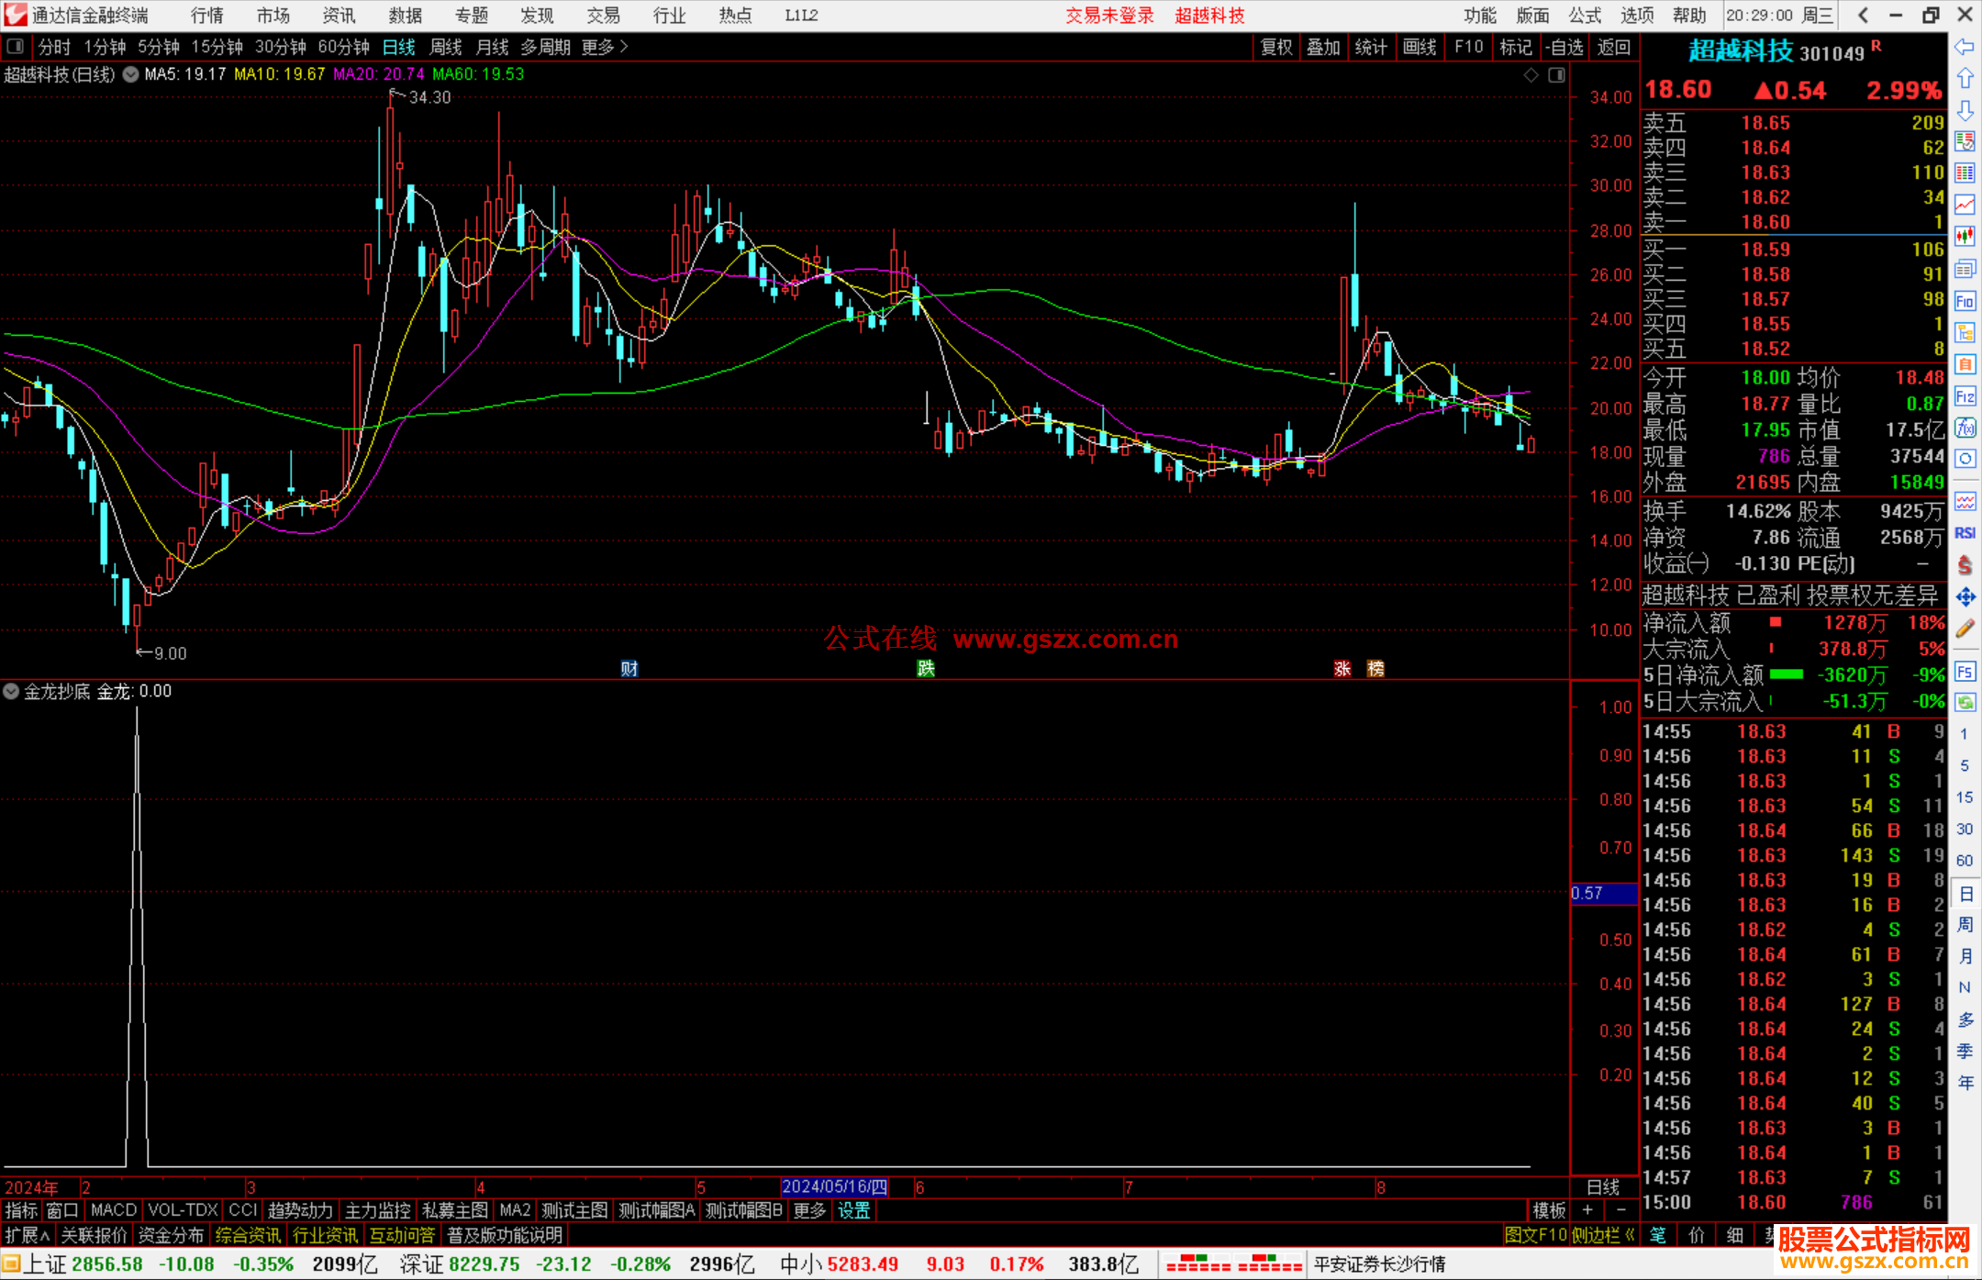1982x1280 pixels.
Task: Toggle the round button beside 超越科技(日线)
Action: tap(131, 74)
